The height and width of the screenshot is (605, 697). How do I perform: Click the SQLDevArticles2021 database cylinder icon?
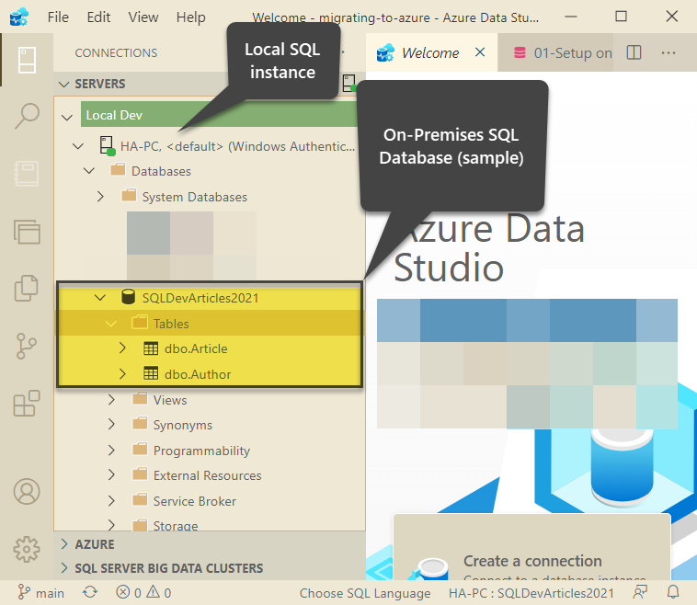(129, 297)
